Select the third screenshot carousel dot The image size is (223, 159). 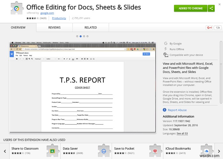tap(84, 36)
